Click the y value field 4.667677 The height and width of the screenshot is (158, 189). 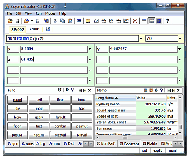point(143,49)
